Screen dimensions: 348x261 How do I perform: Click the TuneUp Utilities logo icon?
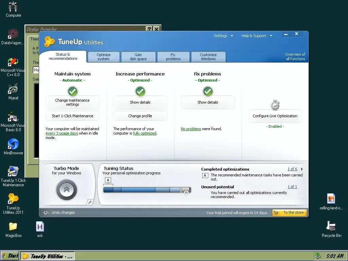tap(49, 41)
